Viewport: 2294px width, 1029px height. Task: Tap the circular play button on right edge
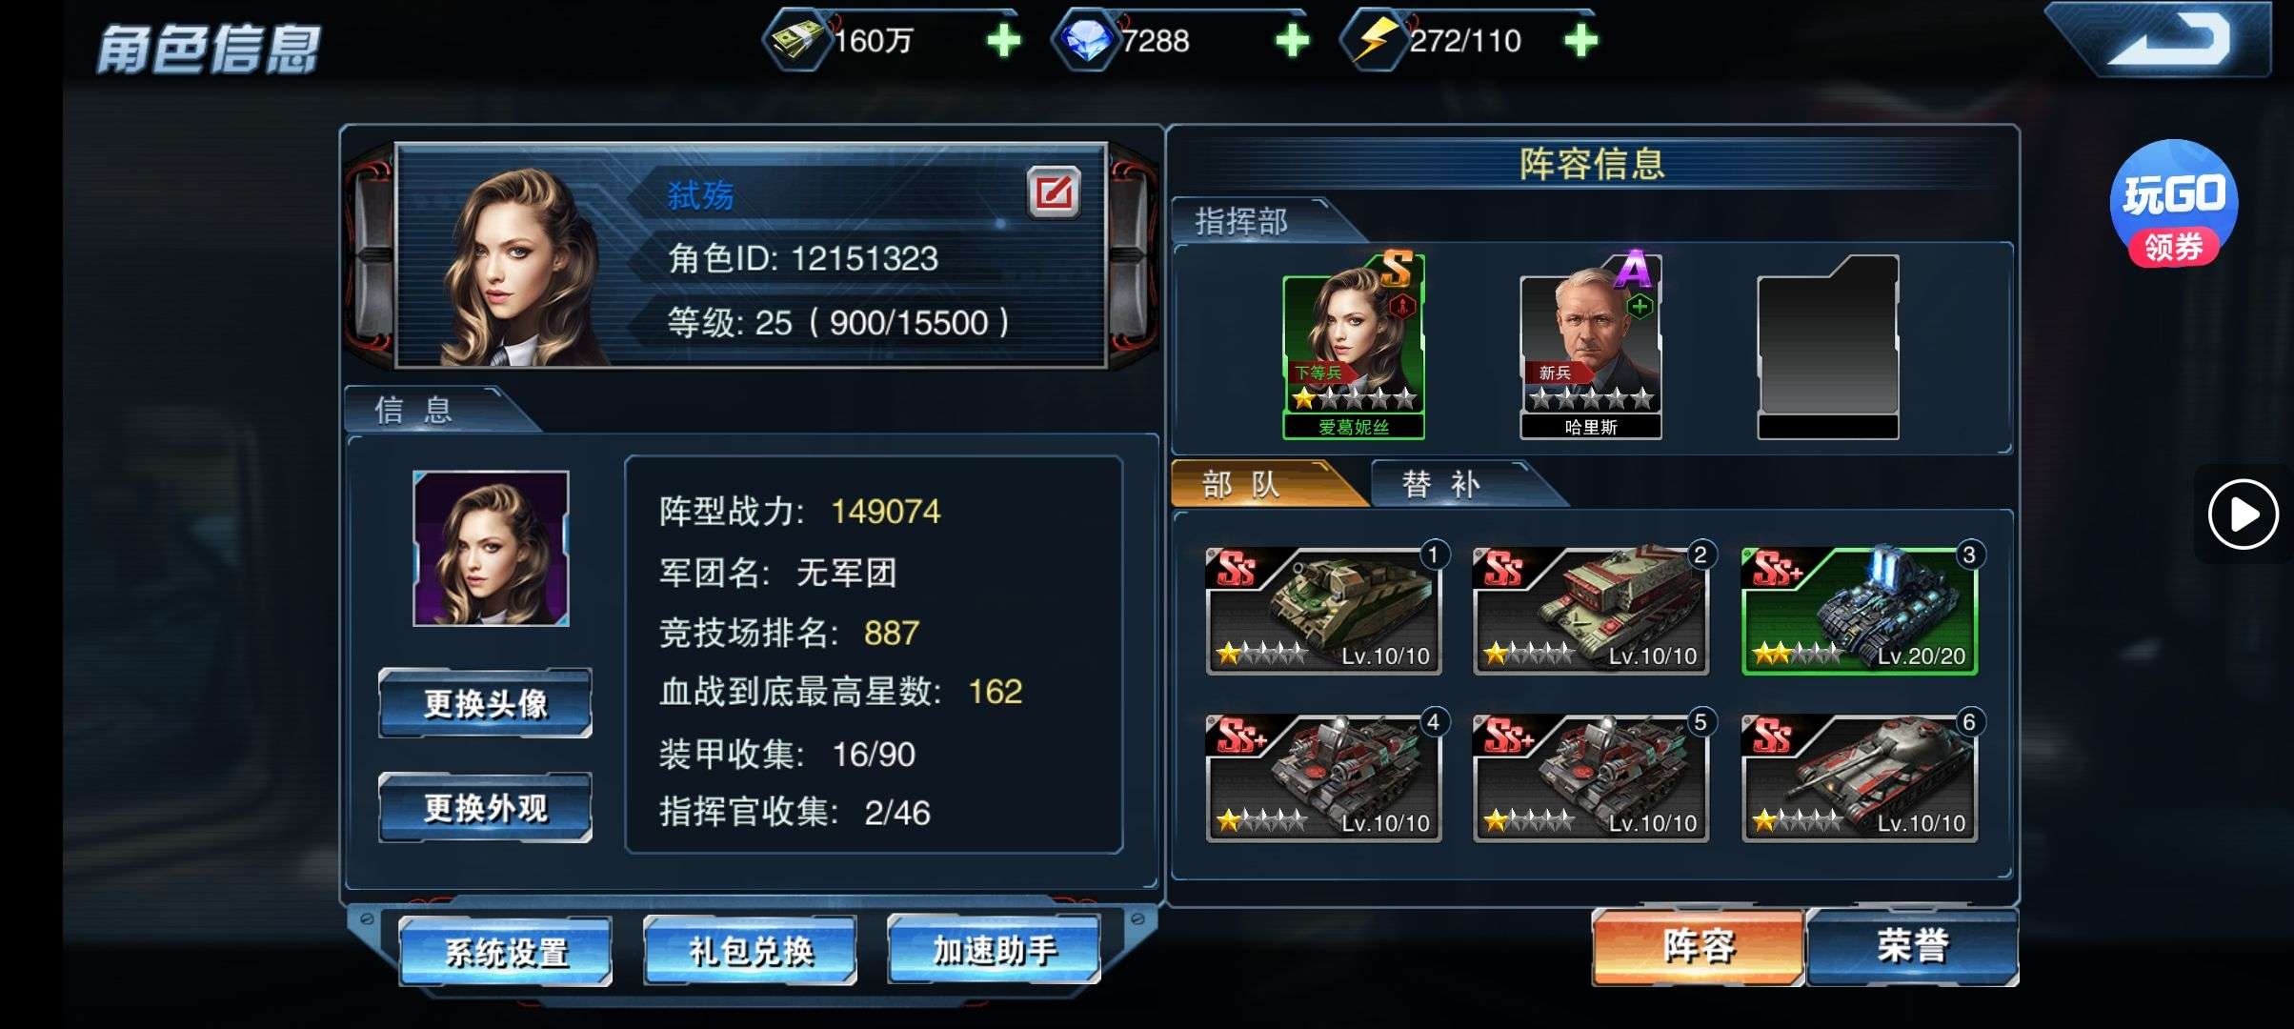pyautogui.click(x=2243, y=514)
